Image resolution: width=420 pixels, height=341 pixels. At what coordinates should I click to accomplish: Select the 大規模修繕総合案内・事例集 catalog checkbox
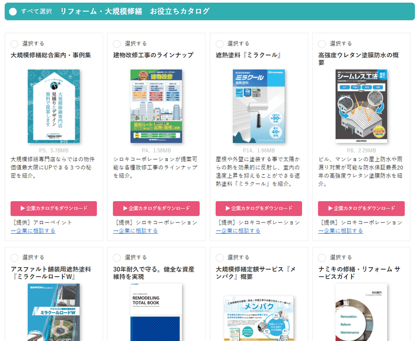click(x=14, y=44)
